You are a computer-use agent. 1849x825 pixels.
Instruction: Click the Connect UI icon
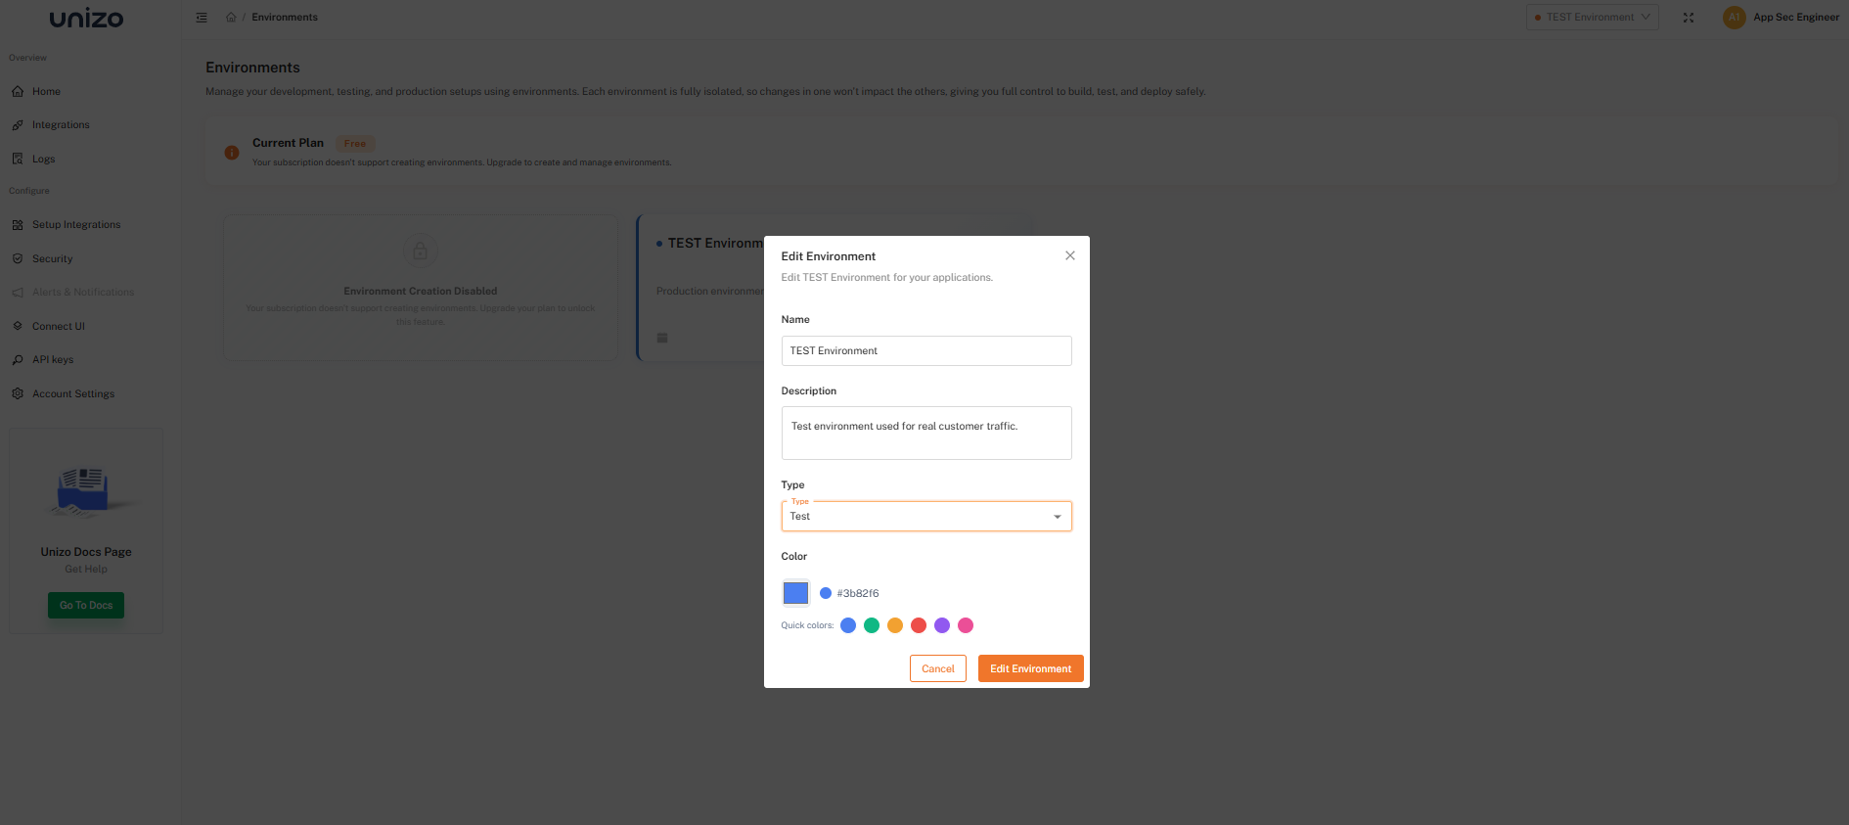coord(18,327)
